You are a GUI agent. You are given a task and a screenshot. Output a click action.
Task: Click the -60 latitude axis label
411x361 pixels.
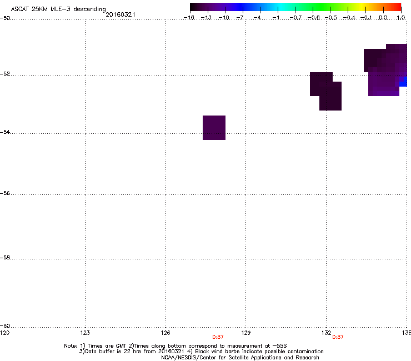[5, 325]
